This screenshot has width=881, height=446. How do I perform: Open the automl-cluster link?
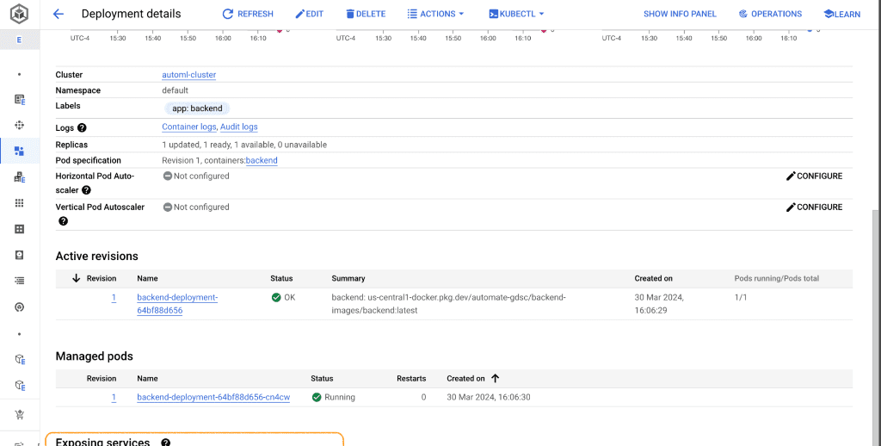(188, 75)
